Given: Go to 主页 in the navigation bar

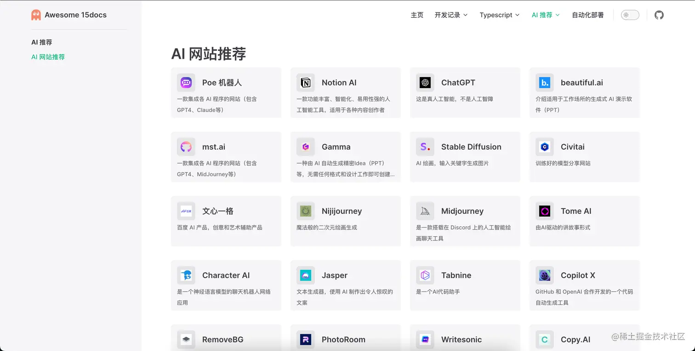Looking at the screenshot, I should click(417, 15).
